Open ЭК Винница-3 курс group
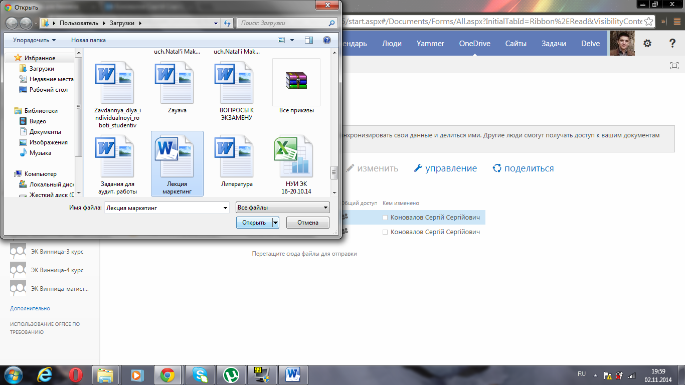Viewport: 685px width, 385px height. click(x=47, y=252)
